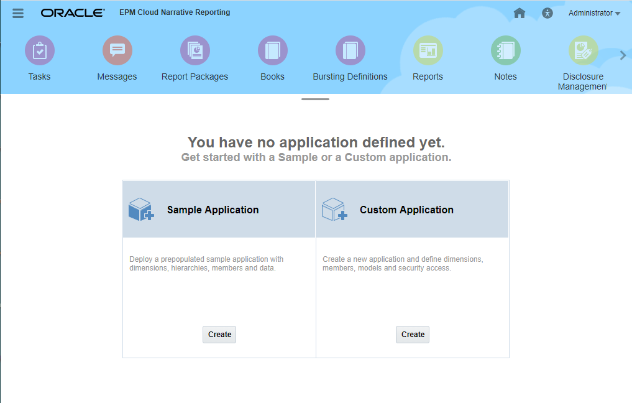Click the Custom Application cube icon
This screenshot has width=632, height=403.
click(x=334, y=210)
